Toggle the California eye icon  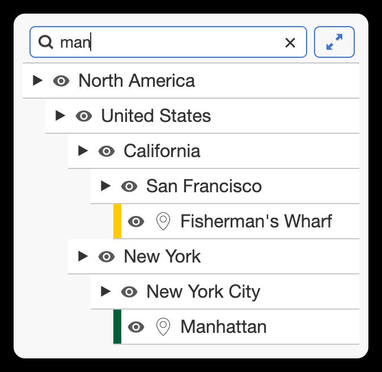[x=107, y=151]
